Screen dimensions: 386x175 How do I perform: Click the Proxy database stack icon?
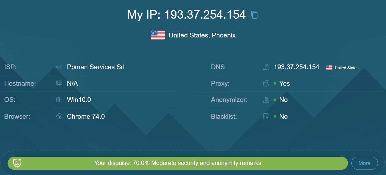(x=266, y=84)
